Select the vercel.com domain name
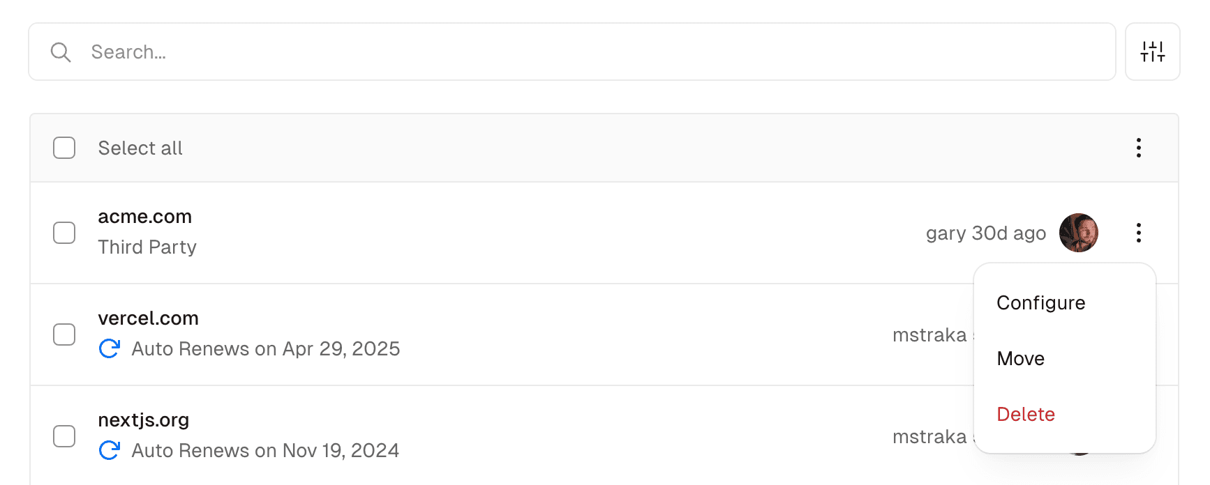 tap(148, 318)
